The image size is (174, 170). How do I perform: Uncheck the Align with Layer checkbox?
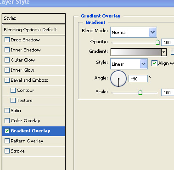point(154,63)
